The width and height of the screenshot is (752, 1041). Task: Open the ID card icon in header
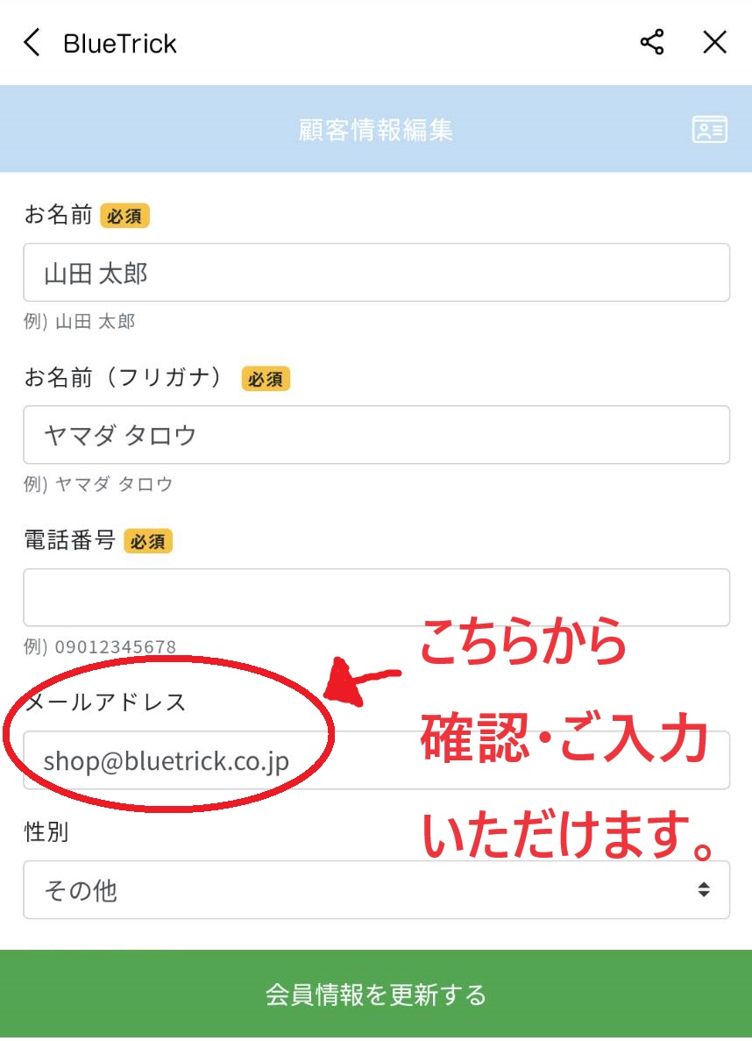(710, 129)
